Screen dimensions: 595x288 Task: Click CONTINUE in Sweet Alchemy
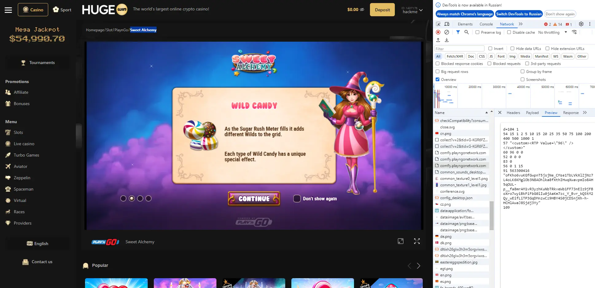254,199
